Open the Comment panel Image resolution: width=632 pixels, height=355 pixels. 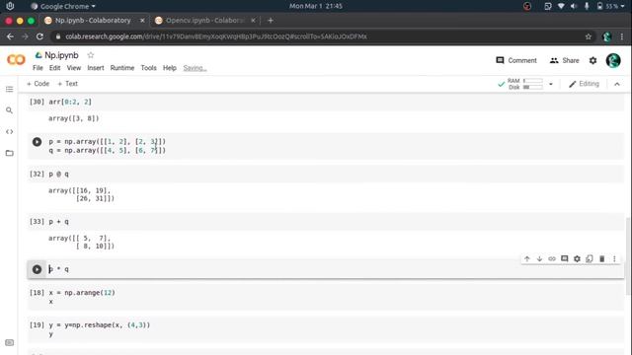tap(516, 60)
